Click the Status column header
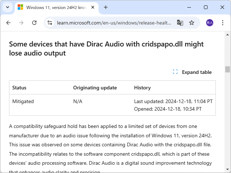The height and width of the screenshot is (173, 231). coord(19,88)
